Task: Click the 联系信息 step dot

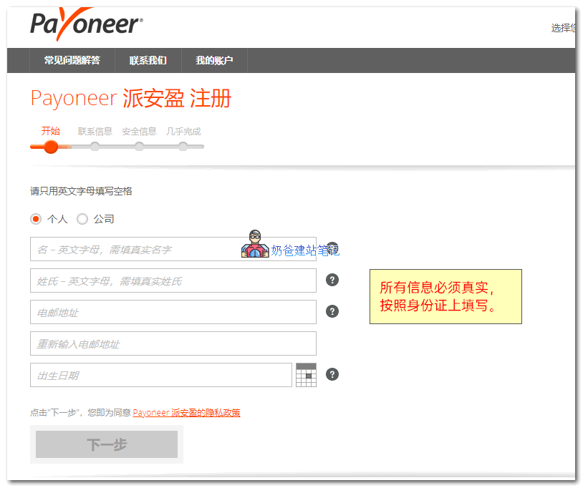Action: 95,146
